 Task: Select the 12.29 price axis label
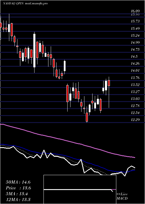pyautogui.click(x=135, y=120)
